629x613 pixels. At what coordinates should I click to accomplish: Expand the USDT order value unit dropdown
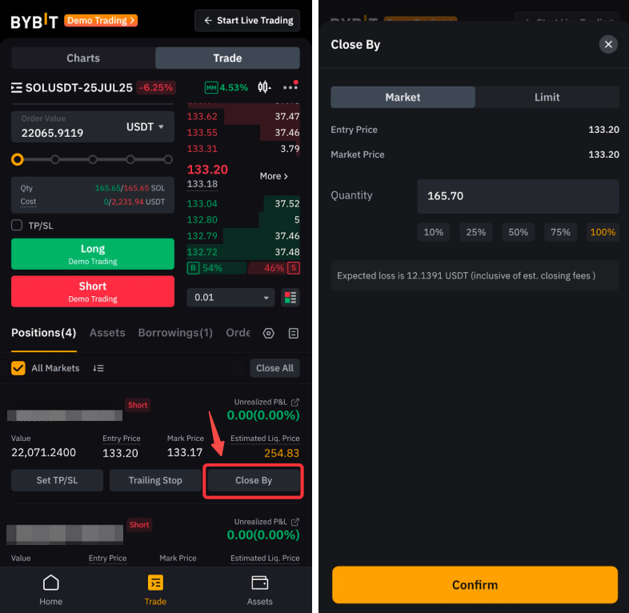[145, 126]
